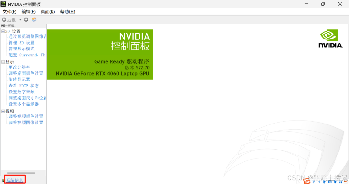Open 调整桌面尺寸和位置 page
Image resolution: width=349 pixels, height=184 pixels.
27,98
